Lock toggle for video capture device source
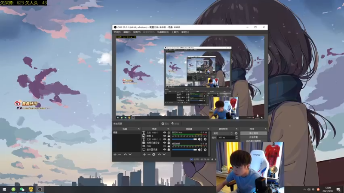The width and height of the screenshot is (344, 193). 169,143
